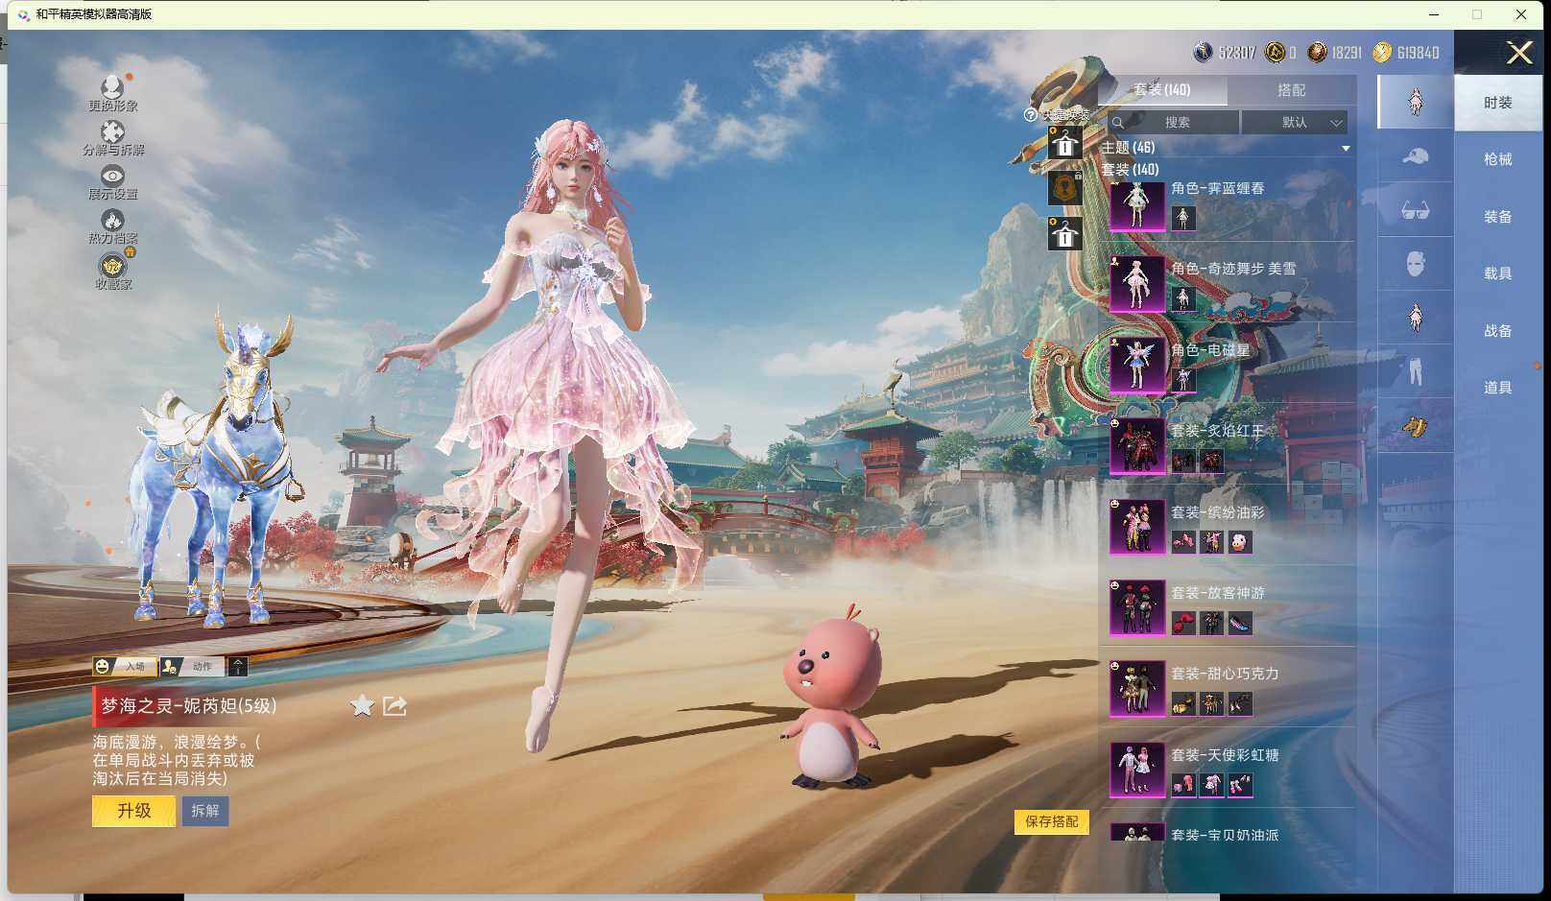Image resolution: width=1551 pixels, height=901 pixels.
Task: Click the 梦海之灵-妮芮妲(5级) outfit title
Action: (x=189, y=706)
